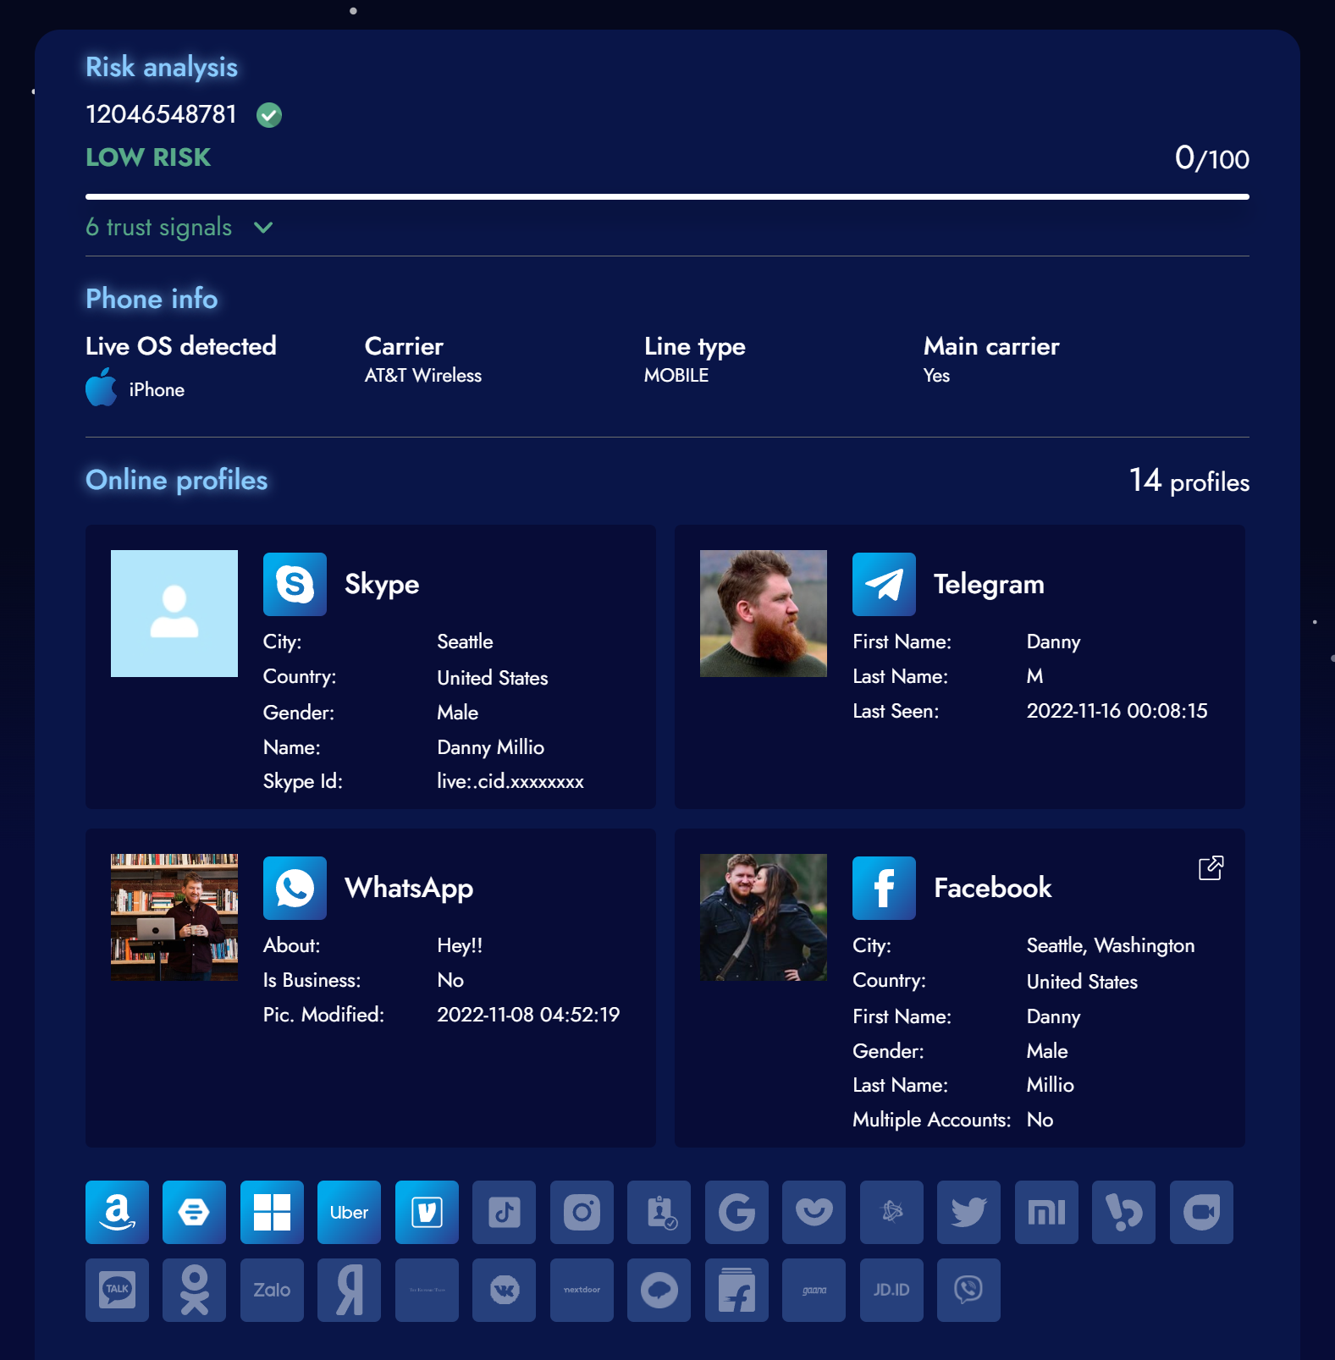Click the 0/100 risk score
The width and height of the screenshot is (1335, 1360).
(x=1211, y=158)
